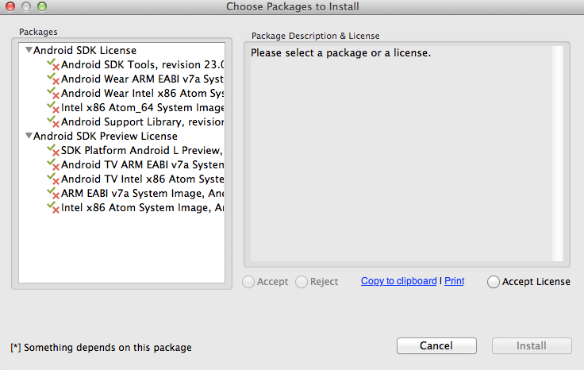The width and height of the screenshot is (584, 370).
Task: Click the Copy to clipboard link
Action: [x=398, y=281]
